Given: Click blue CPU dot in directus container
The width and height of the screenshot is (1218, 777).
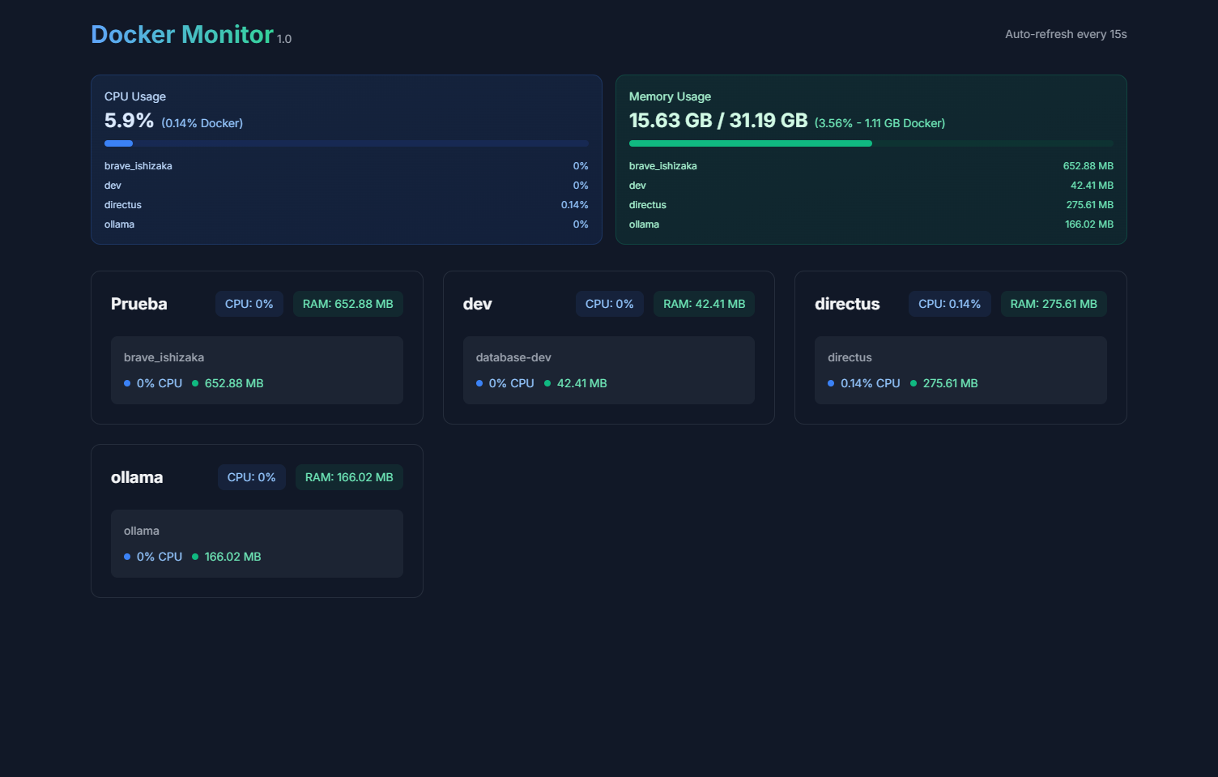Looking at the screenshot, I should (x=831, y=383).
